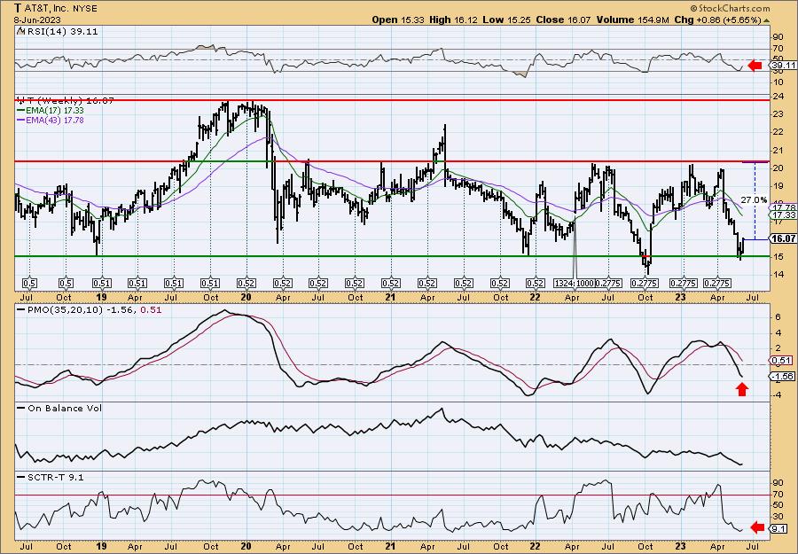Click the bold 16.07 last price tag
798x554 pixels.
tap(783, 238)
